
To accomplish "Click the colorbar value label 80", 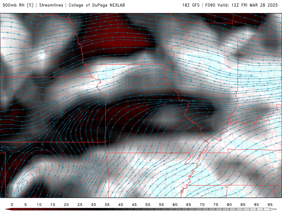I will [229, 205].
